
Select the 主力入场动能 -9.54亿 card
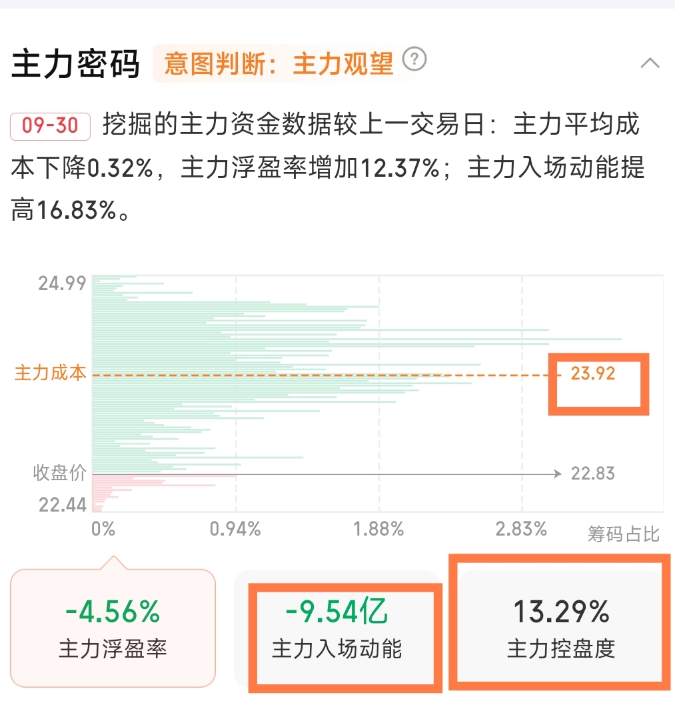pyautogui.click(x=337, y=629)
